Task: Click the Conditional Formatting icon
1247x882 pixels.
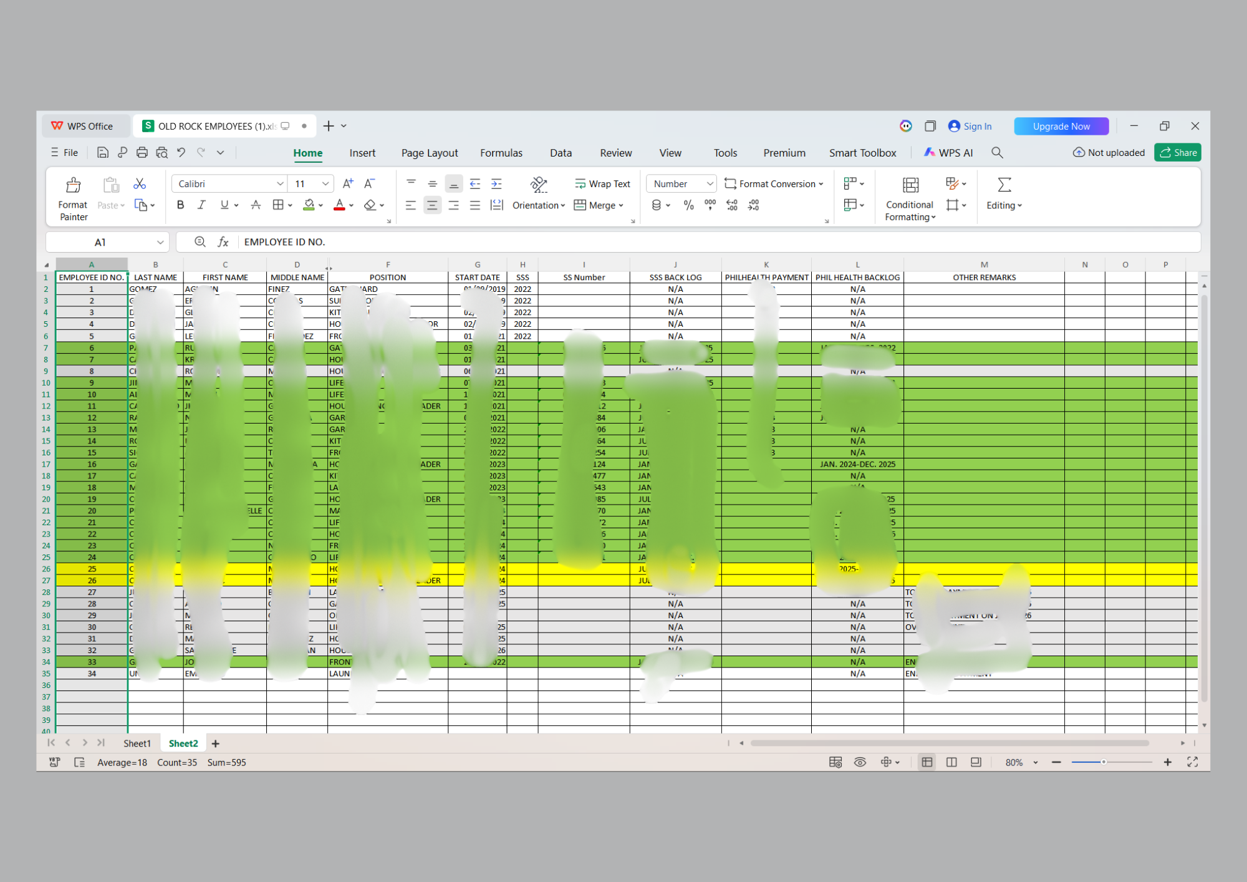Action: 910,185
